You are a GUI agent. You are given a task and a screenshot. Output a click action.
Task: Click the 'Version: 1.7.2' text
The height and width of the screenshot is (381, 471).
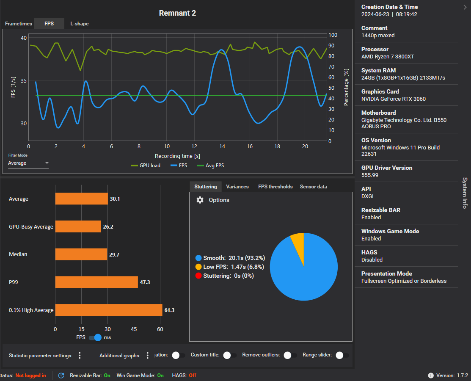[452, 375]
